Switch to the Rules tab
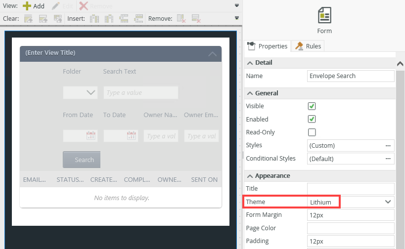The height and width of the screenshot is (249, 405). click(x=308, y=46)
